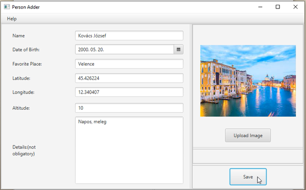The height and width of the screenshot is (190, 306).
Task: Click the Venice canal image preview
Action: 248,81
